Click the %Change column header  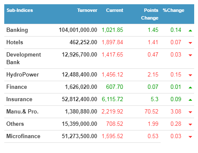pos(173,10)
